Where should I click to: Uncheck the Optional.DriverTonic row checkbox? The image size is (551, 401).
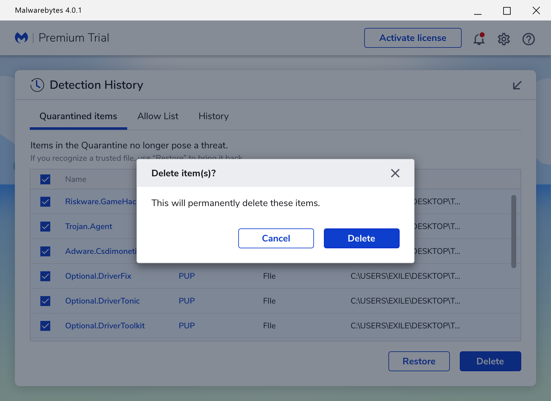point(45,301)
